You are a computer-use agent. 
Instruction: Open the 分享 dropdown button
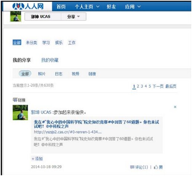click(74, 16)
